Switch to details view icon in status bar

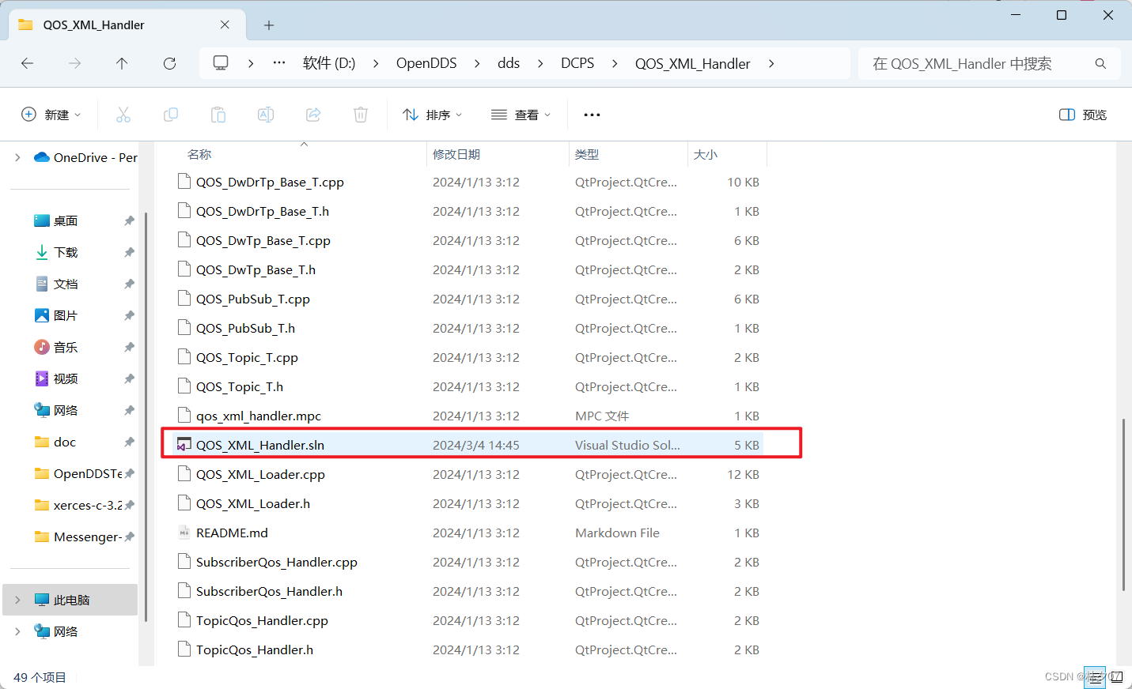1095,677
